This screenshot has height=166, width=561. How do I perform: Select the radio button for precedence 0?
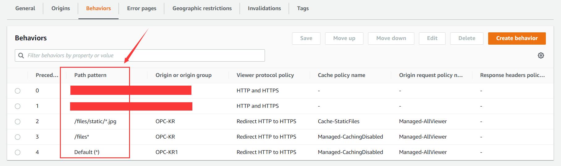tap(18, 91)
